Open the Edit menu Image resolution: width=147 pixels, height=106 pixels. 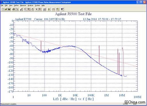tap(6, 5)
